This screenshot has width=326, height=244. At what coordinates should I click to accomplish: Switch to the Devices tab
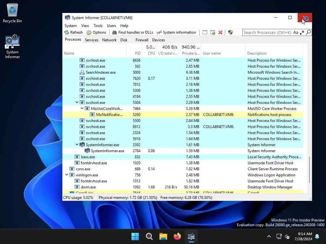click(159, 40)
